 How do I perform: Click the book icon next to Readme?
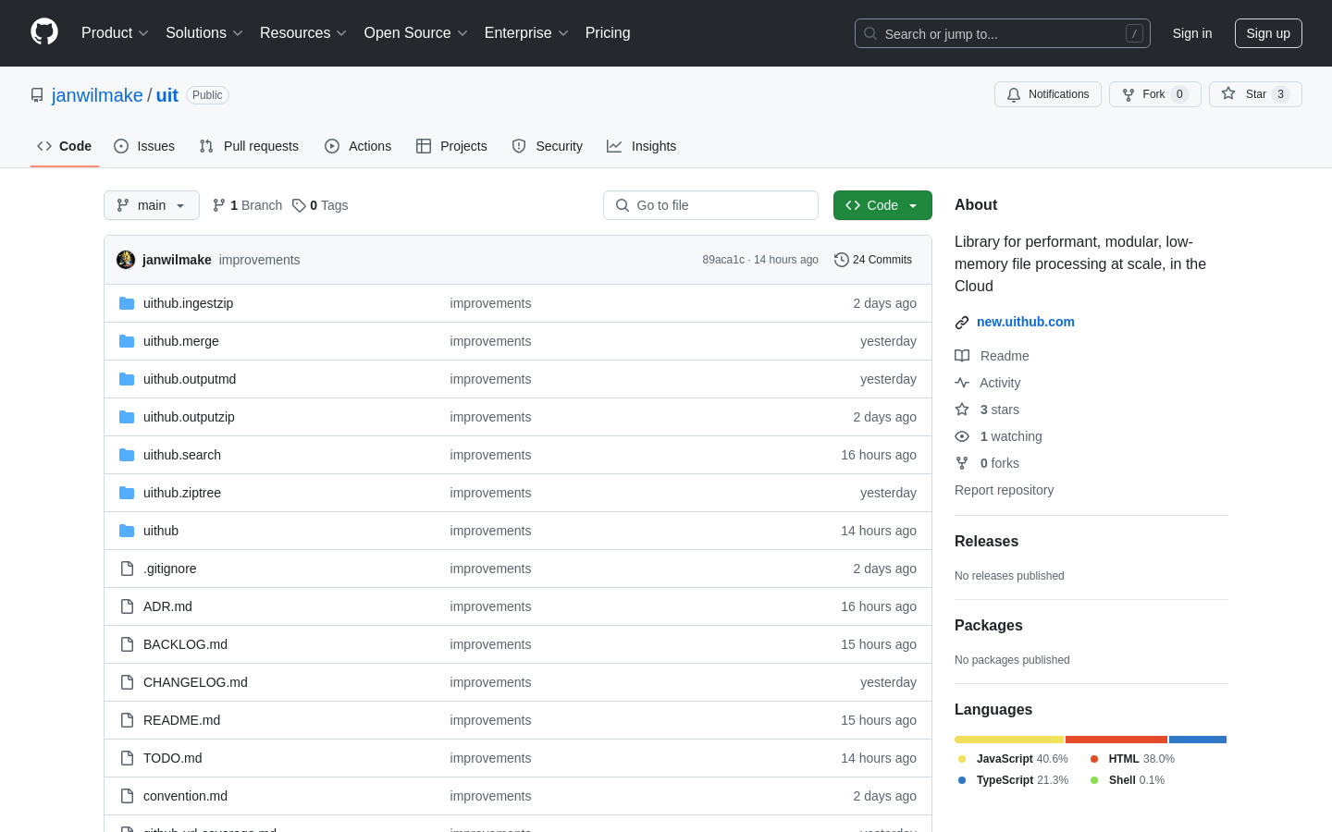click(x=962, y=356)
